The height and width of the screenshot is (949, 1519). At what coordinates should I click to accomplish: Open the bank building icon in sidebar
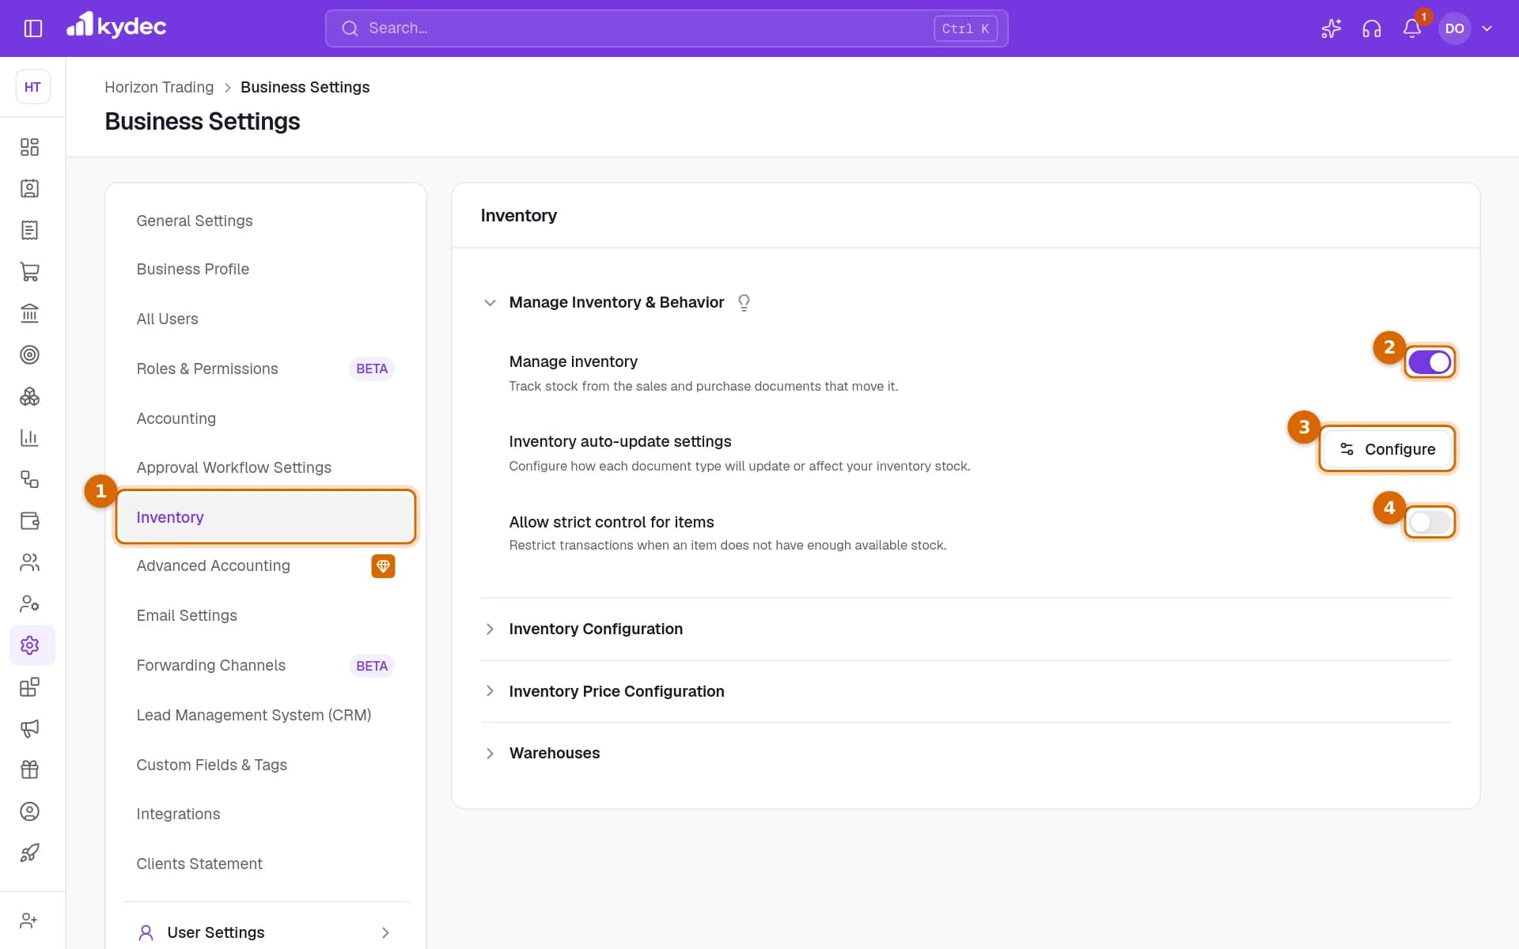click(29, 313)
